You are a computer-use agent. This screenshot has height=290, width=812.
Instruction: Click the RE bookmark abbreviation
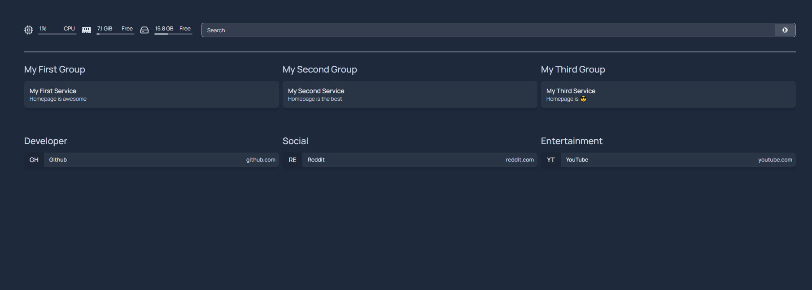tap(292, 160)
